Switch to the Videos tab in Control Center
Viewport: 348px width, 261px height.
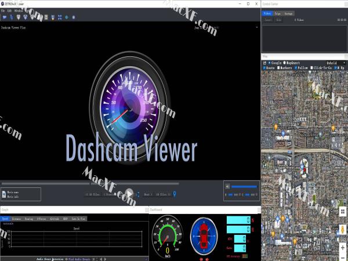tap(267, 13)
